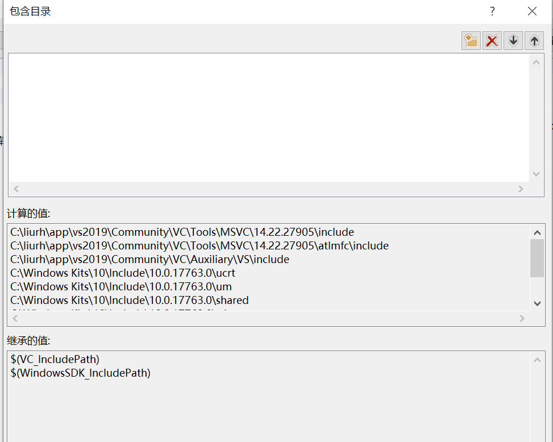This screenshot has width=553, height=442.
Task: Add a new include directory line
Action: tap(471, 40)
